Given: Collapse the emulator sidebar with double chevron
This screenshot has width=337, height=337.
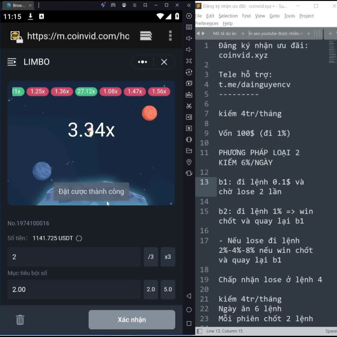Looking at the screenshot, I should (189, 5).
